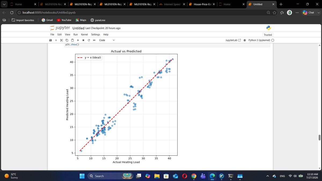Save the notebook with the floppy disk icon

[50, 40]
